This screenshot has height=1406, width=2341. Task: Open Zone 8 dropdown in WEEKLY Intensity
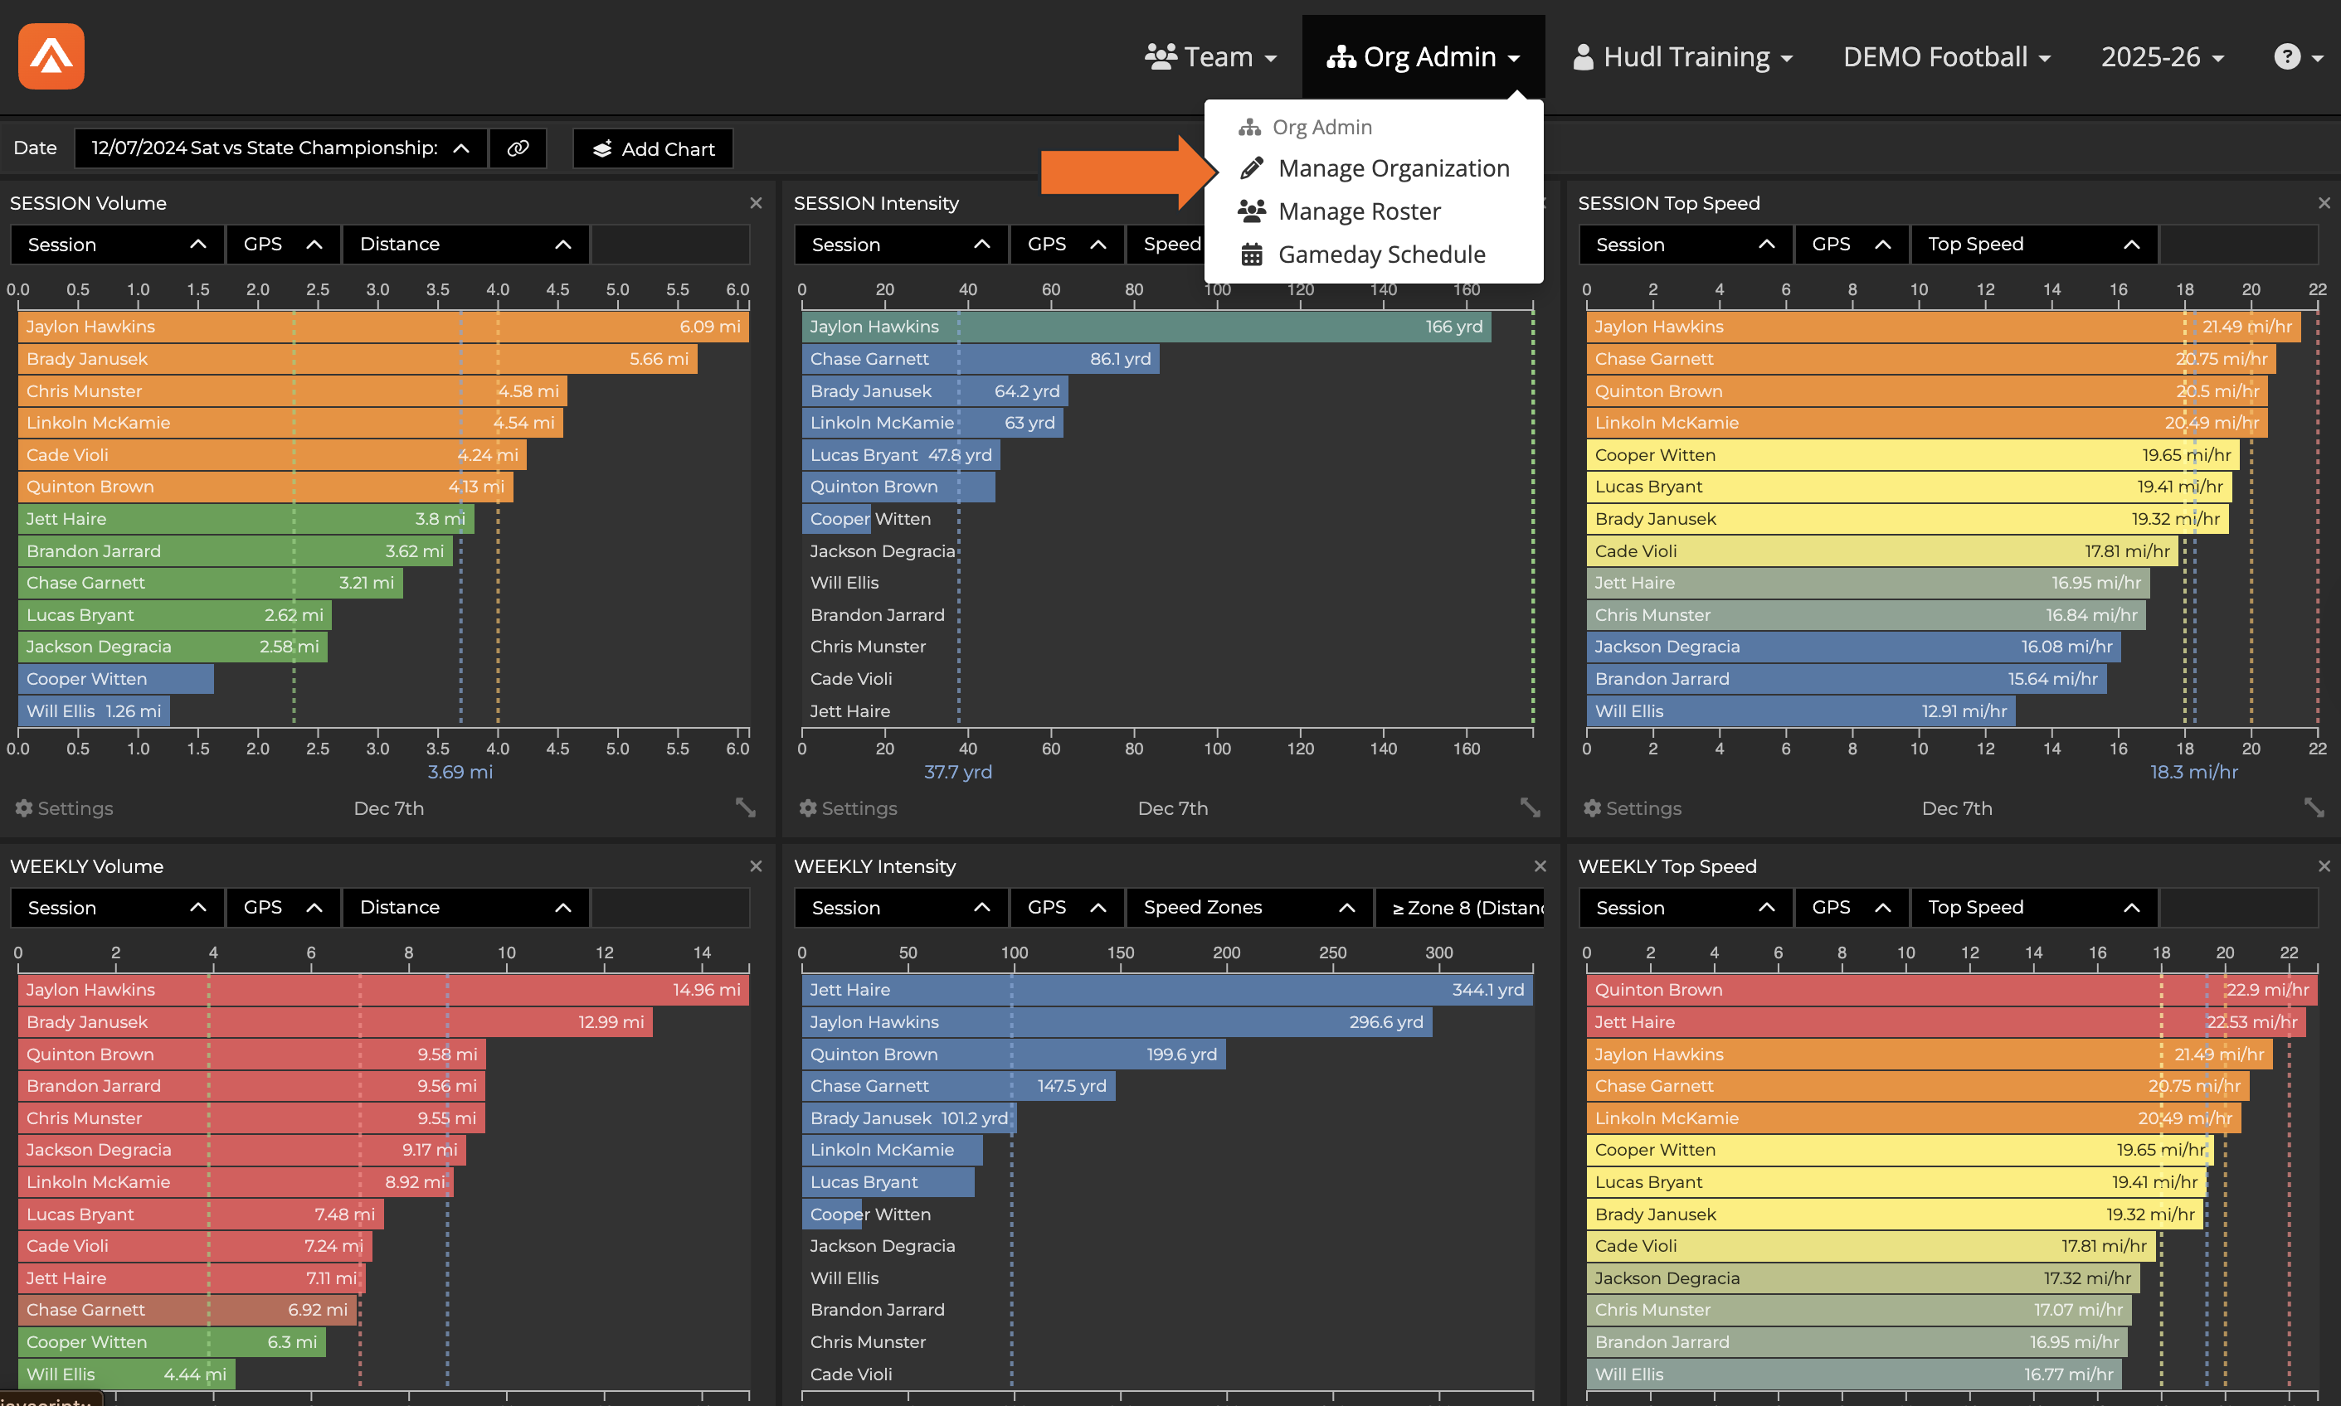[x=1459, y=908]
